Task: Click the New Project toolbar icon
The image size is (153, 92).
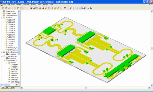Action: [x=3, y=8]
